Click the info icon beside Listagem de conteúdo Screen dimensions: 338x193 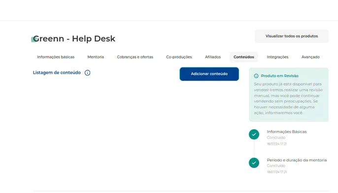point(87,73)
